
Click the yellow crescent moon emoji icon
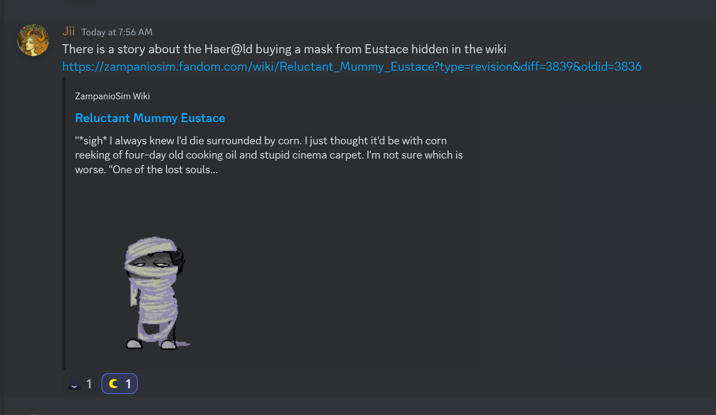click(113, 384)
